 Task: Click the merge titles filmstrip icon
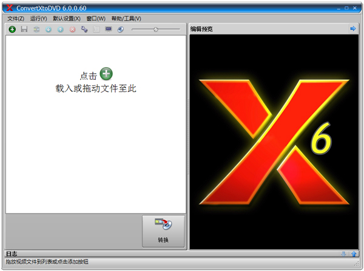[x=36, y=30]
